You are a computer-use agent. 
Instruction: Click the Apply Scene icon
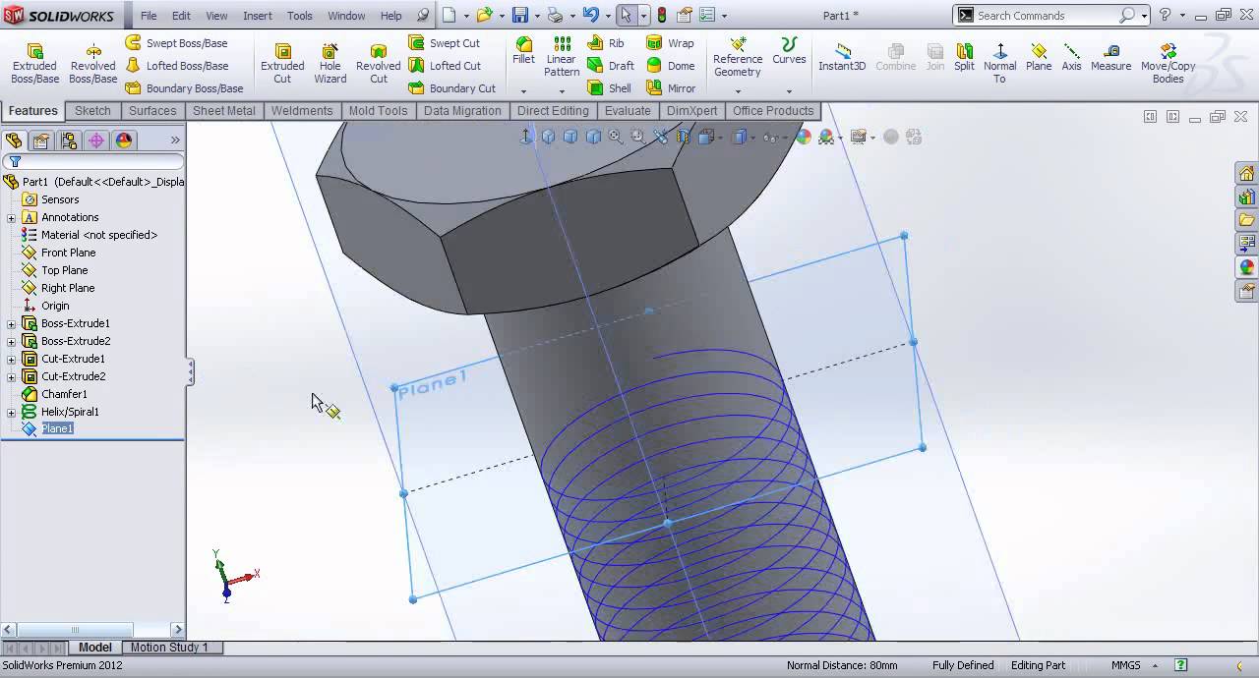pos(826,137)
